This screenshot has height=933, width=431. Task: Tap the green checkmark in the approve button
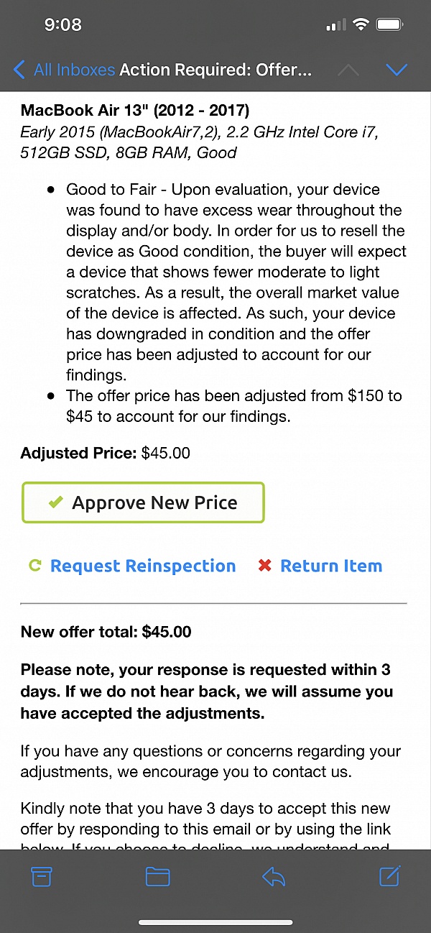[x=55, y=502]
